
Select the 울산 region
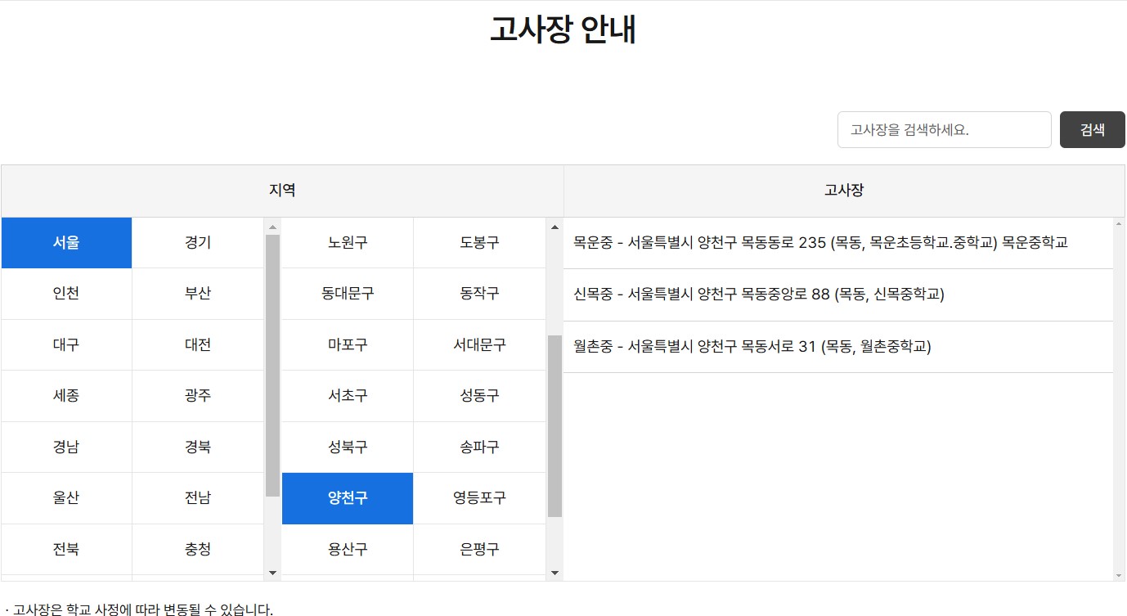coord(66,497)
